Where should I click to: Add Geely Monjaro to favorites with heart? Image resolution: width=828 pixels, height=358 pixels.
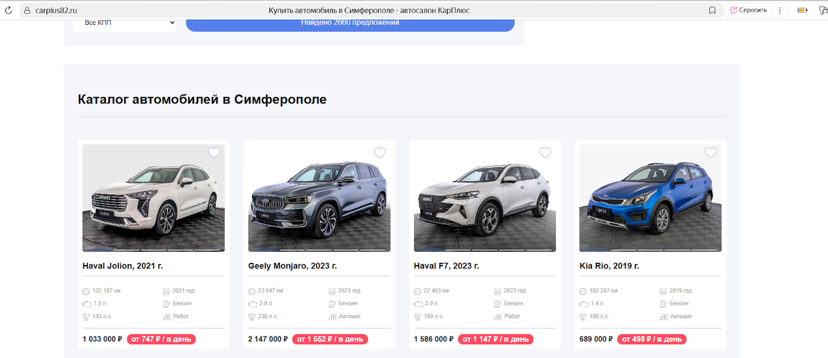[379, 153]
